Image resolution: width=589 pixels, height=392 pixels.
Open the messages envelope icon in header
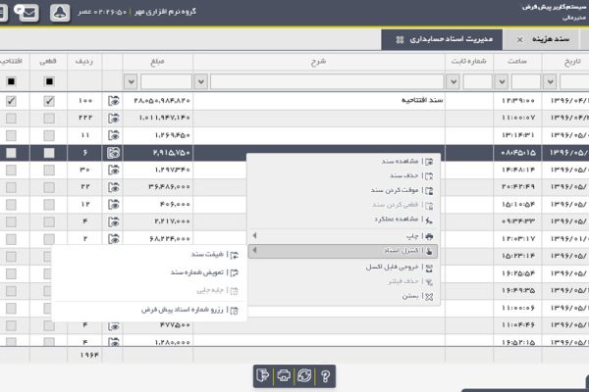pos(31,13)
